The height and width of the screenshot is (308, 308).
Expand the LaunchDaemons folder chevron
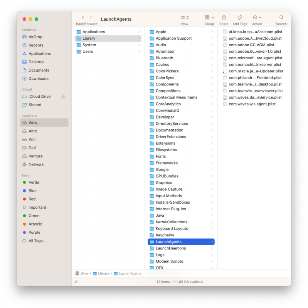[212, 248]
